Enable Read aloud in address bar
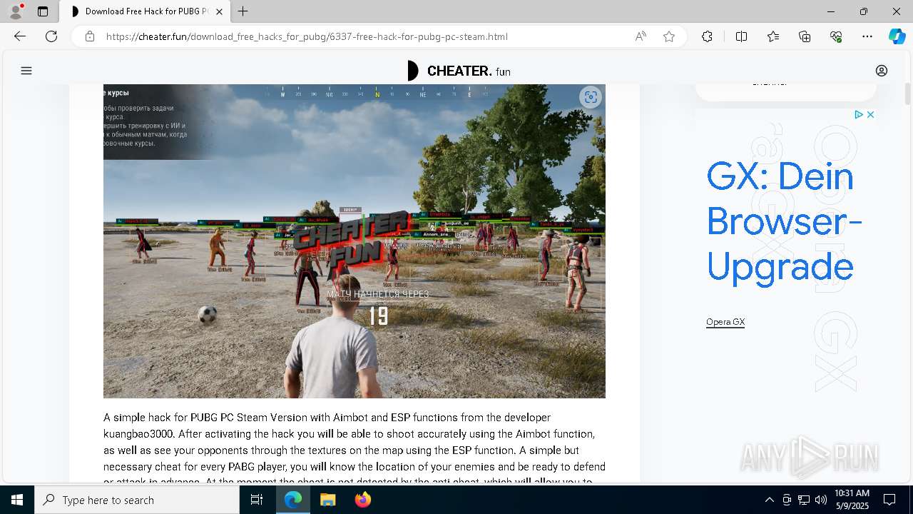This screenshot has width=913, height=514. pyautogui.click(x=641, y=36)
